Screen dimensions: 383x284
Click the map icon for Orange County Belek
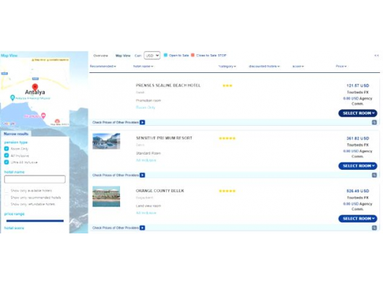click(374, 228)
